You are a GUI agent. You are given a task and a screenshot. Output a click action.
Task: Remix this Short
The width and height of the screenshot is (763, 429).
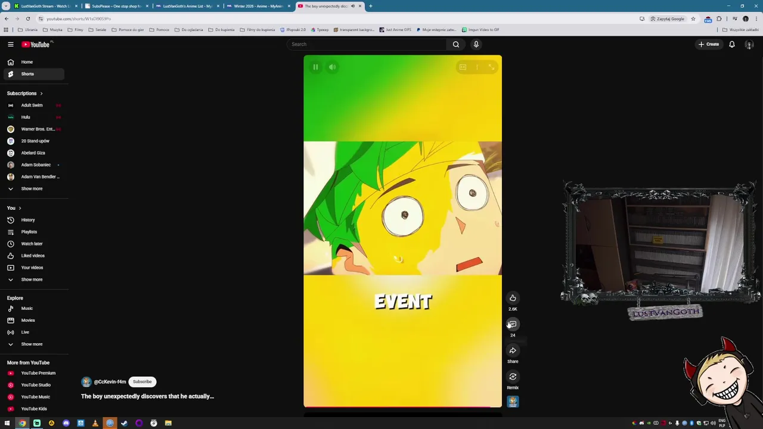click(513, 377)
